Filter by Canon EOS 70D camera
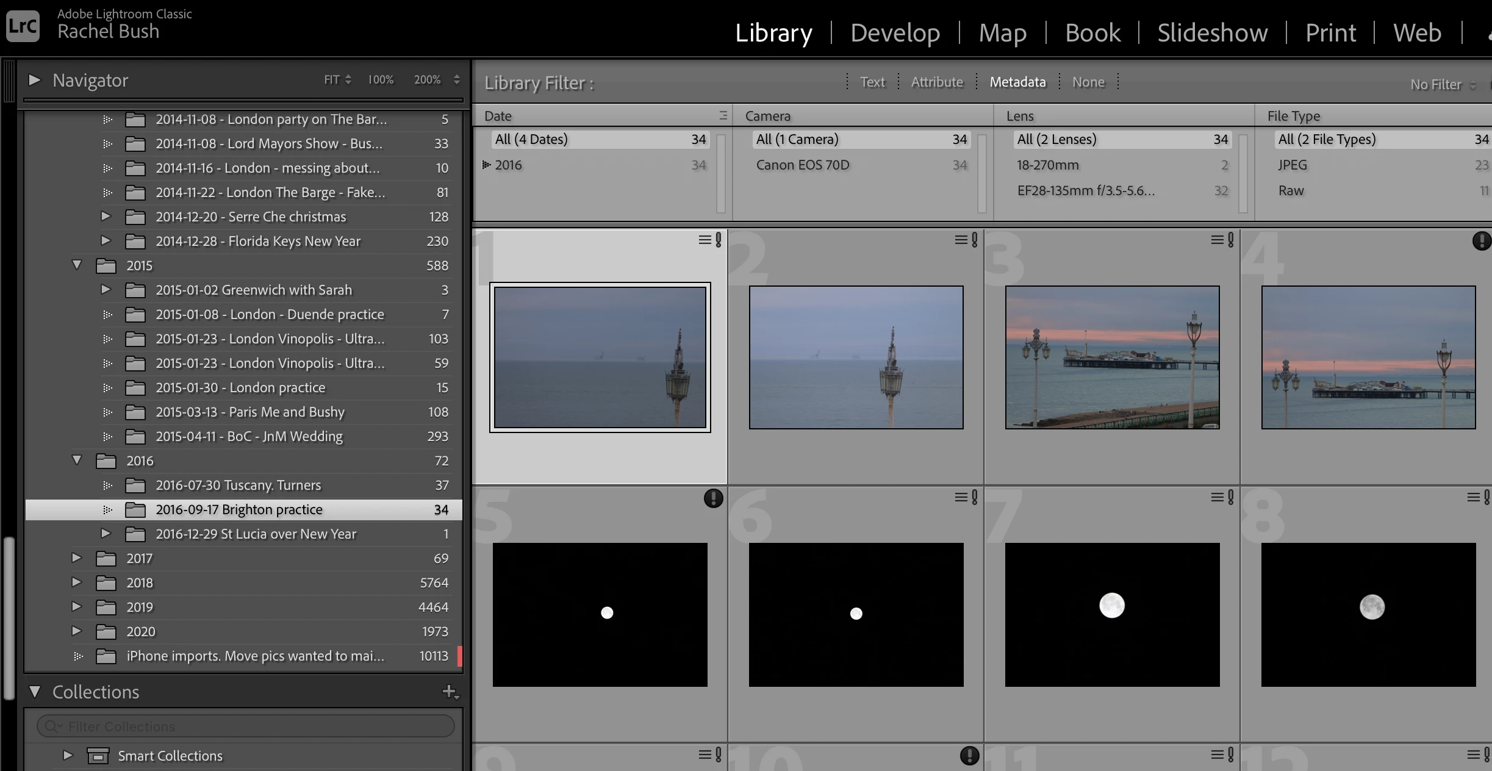The height and width of the screenshot is (771, 1492). click(802, 165)
